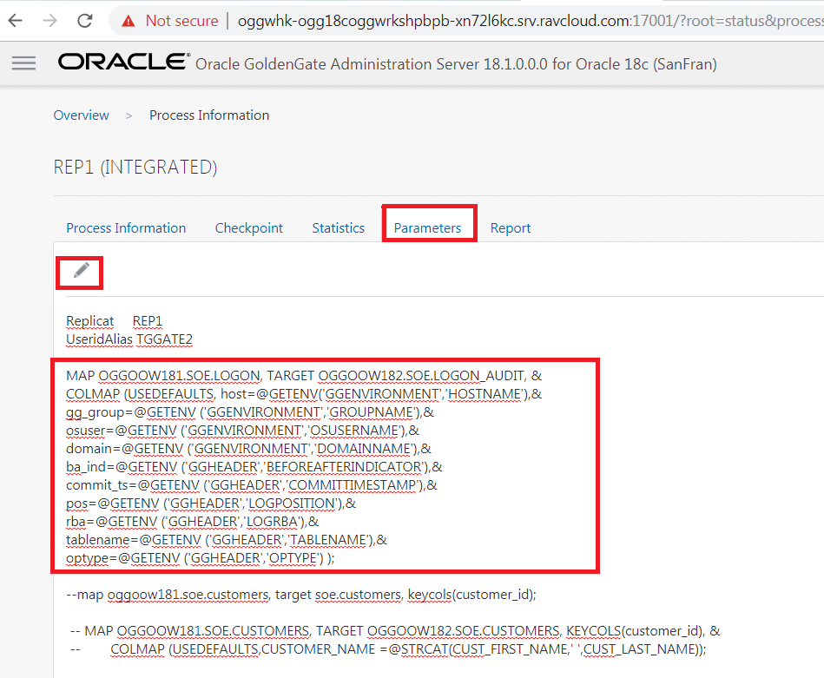Click the MAP OGGOOW181.SOE.LOGON line
The width and height of the screenshot is (824, 678).
pyautogui.click(x=304, y=376)
